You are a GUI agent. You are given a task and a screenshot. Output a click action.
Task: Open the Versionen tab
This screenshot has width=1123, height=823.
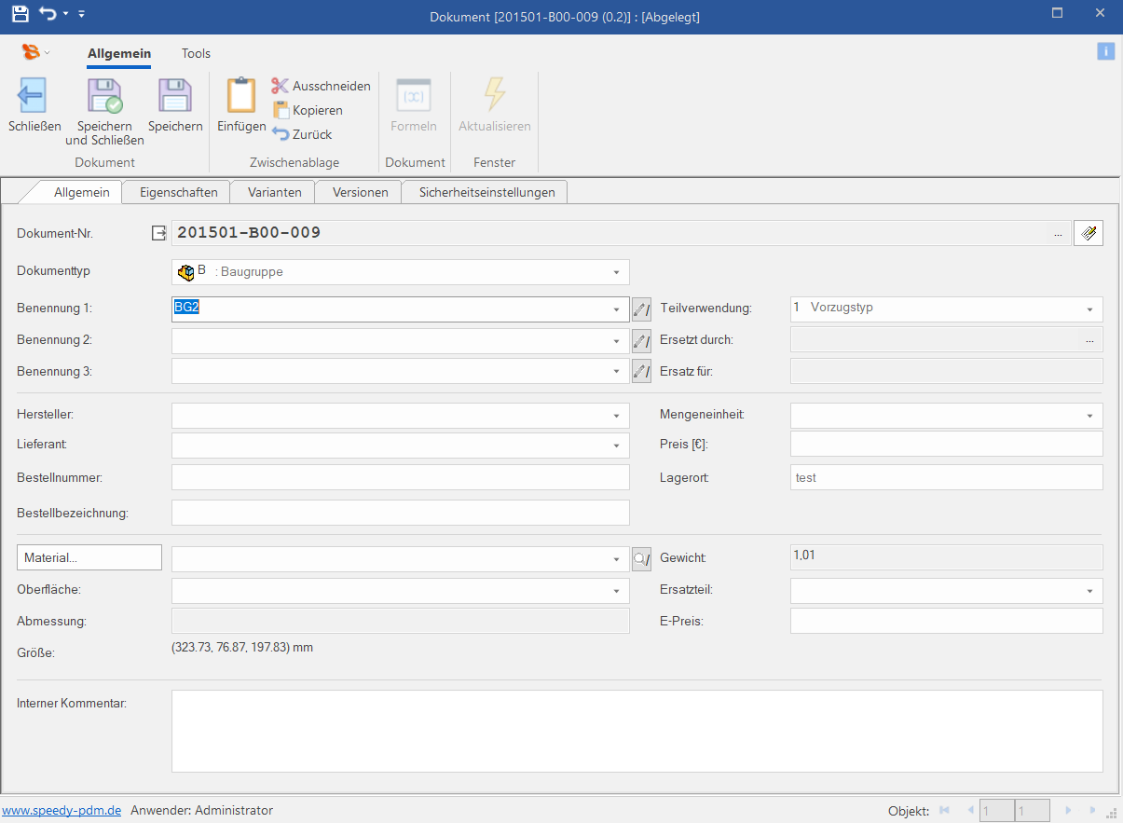coord(360,192)
